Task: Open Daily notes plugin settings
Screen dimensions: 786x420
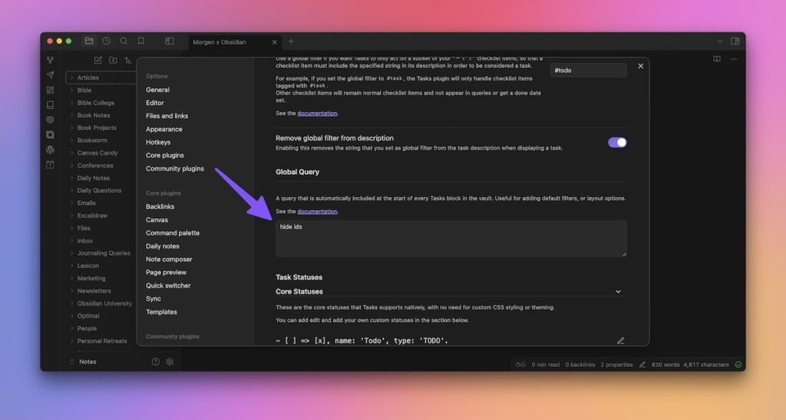Action: pos(163,246)
